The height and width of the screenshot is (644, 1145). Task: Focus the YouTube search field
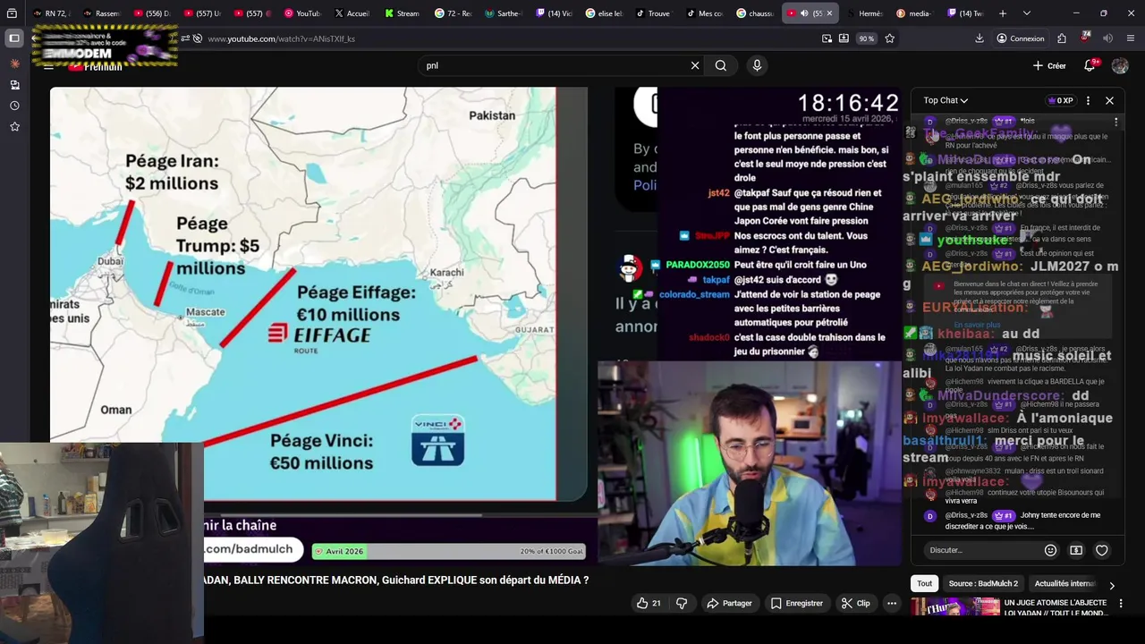pos(555,65)
